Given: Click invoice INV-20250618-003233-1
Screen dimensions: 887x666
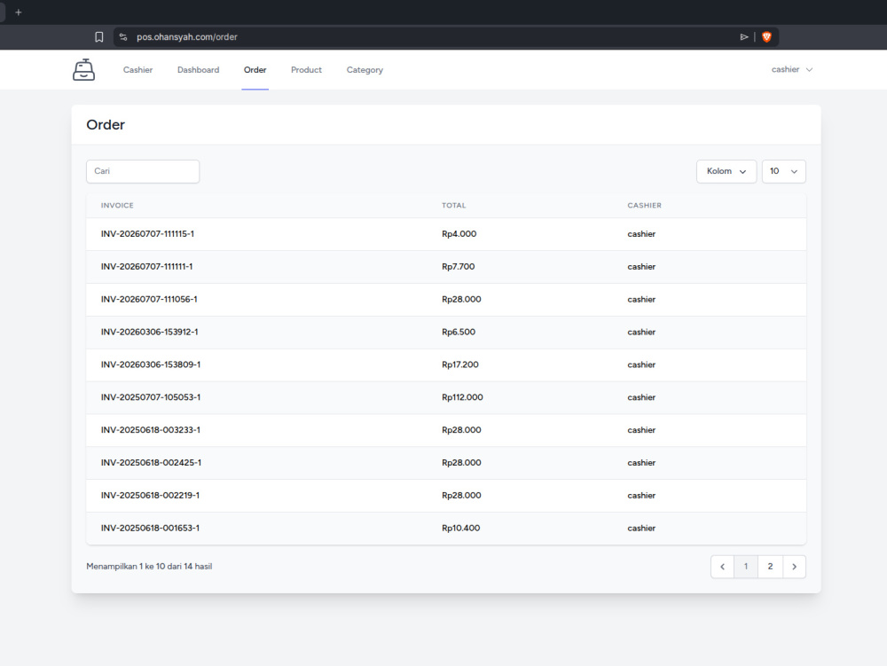Looking at the screenshot, I should [151, 430].
